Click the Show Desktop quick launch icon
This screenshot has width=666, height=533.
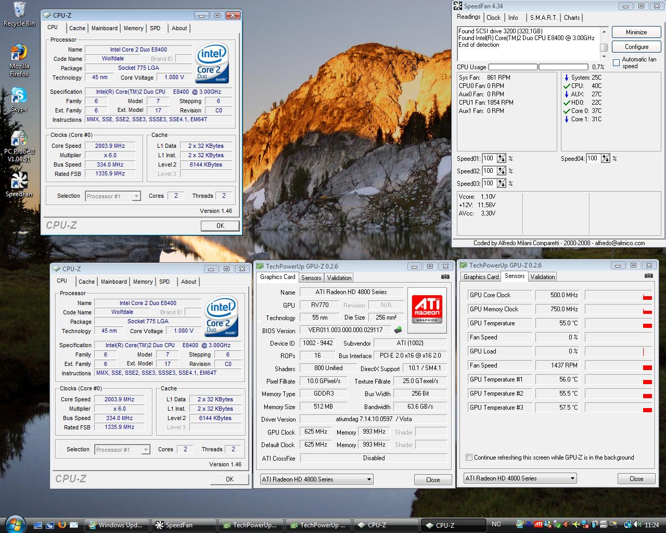pyautogui.click(x=38, y=525)
